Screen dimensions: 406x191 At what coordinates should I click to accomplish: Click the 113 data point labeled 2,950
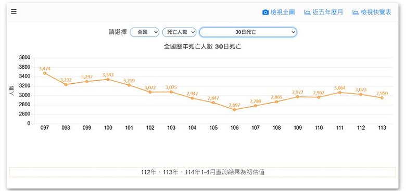[x=382, y=98]
